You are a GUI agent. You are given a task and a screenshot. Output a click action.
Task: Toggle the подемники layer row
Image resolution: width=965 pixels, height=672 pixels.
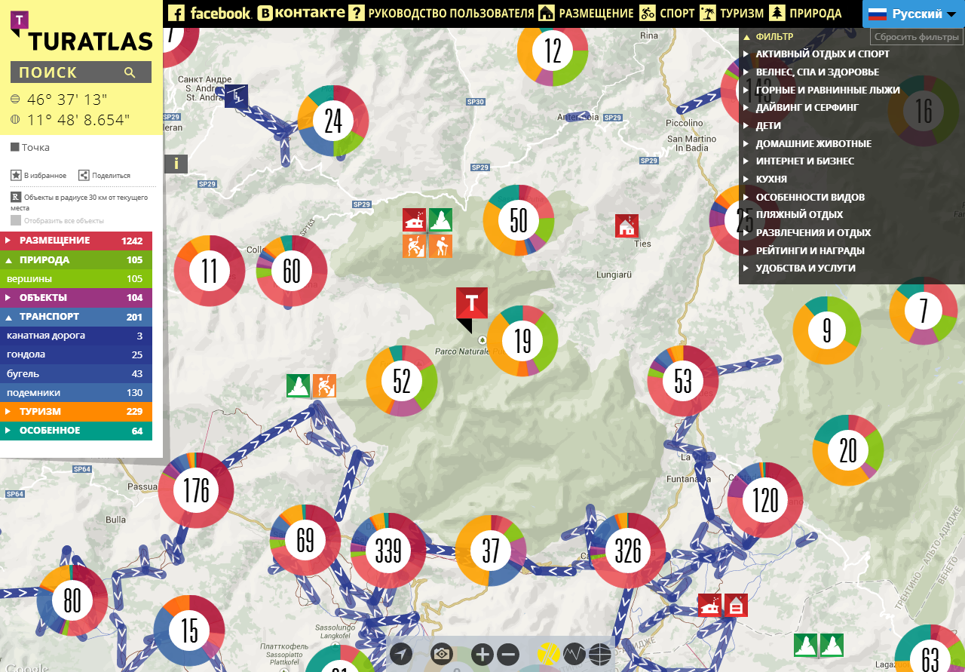(76, 392)
